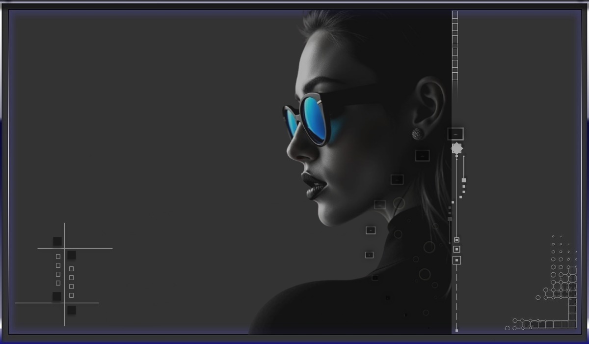Click the star-shaped ornament on the vertical line
Viewport: 589px width, 344px height.
(x=456, y=148)
